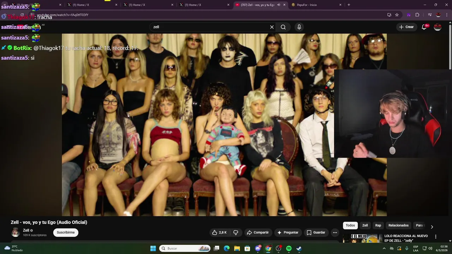Switch to the third Home / X tab
The image size is (452, 254).
(148, 5)
